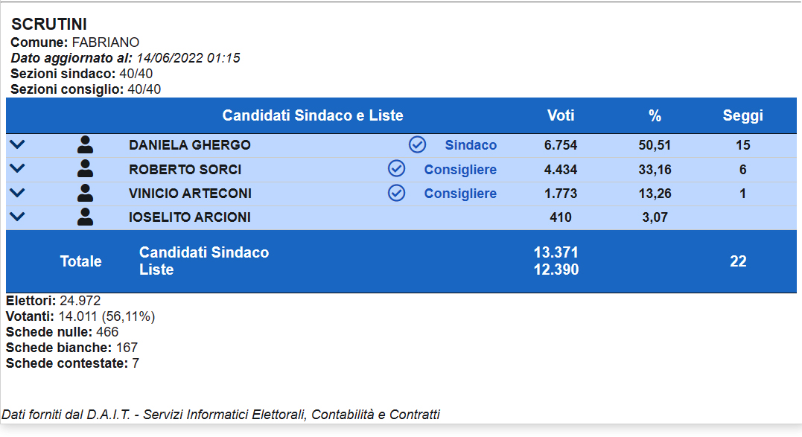The height and width of the screenshot is (437, 802).
Task: Click Vinicio Arteconi's elected checkmark icon
Action: coord(397,194)
